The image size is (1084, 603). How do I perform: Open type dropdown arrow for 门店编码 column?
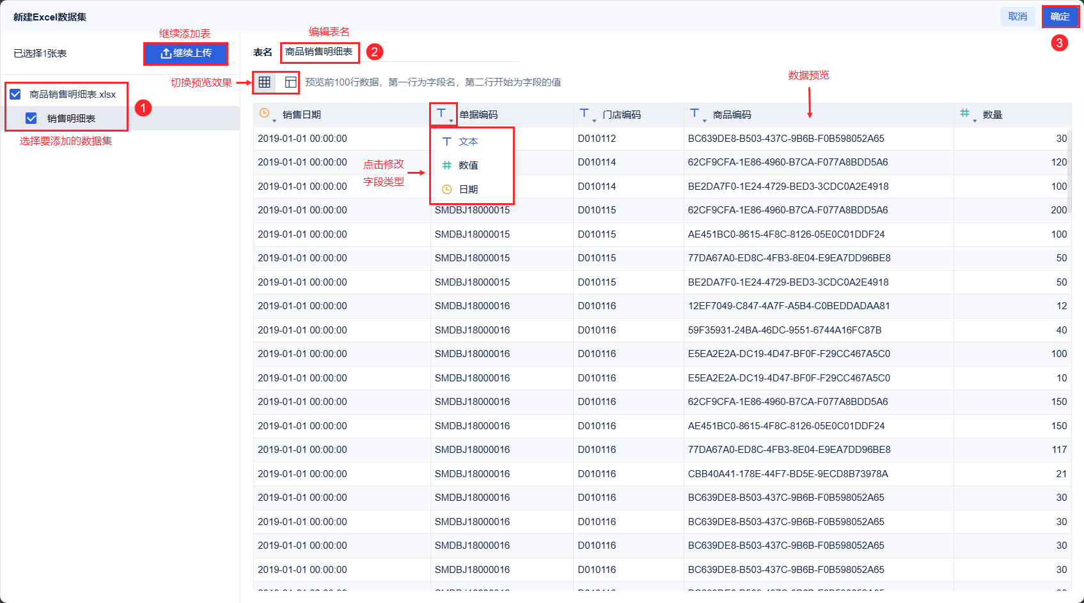(x=594, y=121)
